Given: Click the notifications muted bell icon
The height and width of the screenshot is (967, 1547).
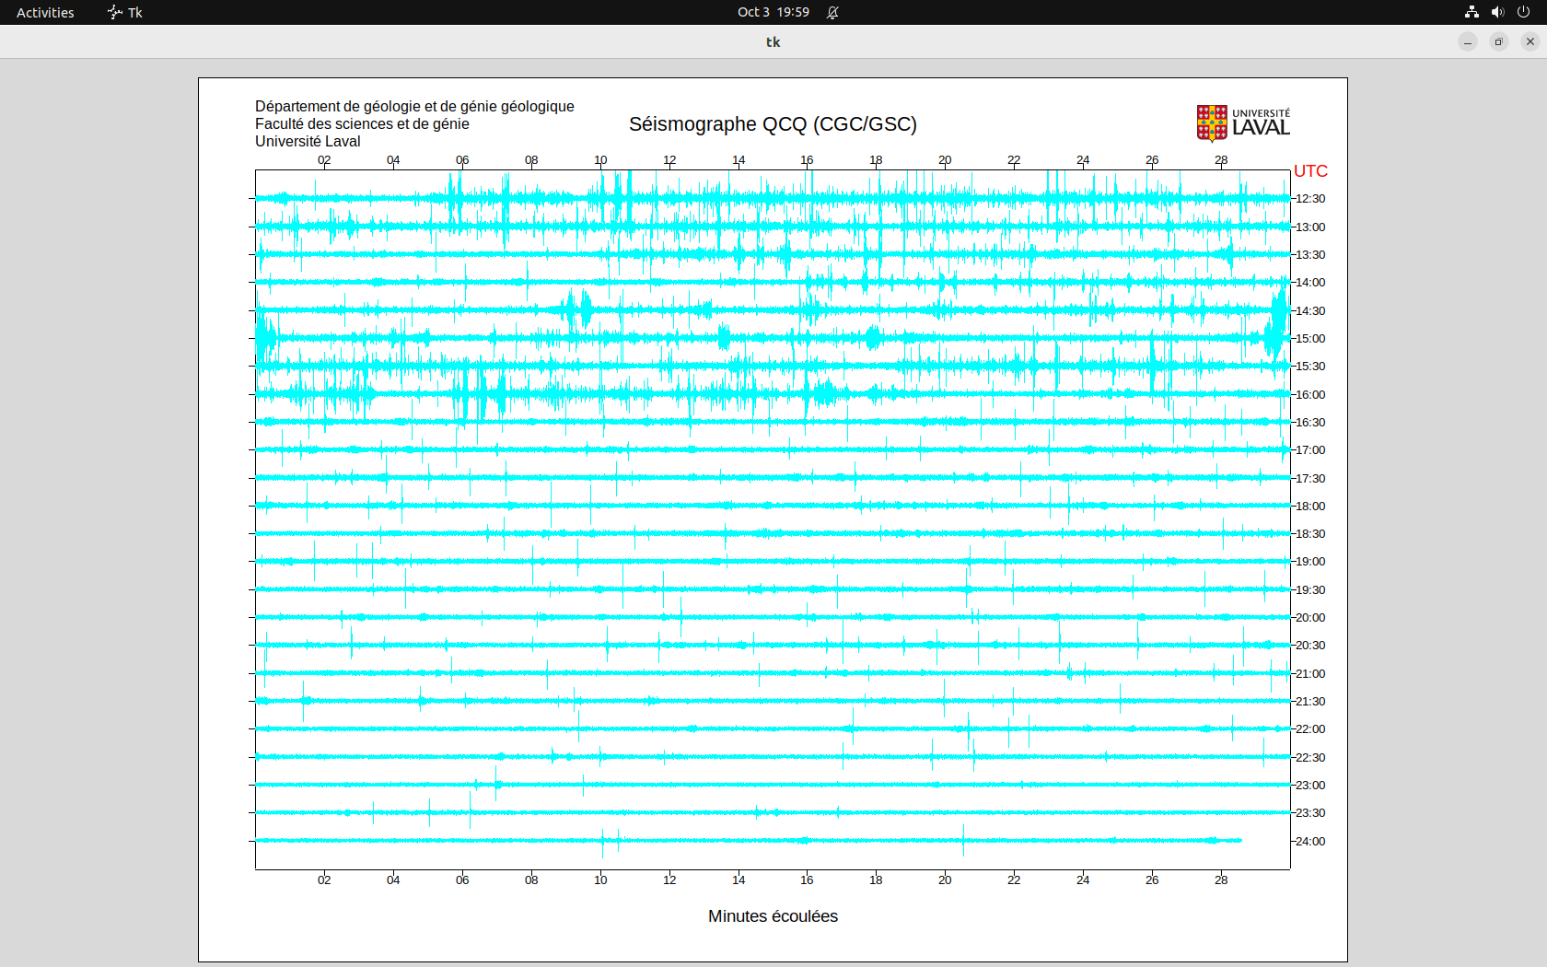Looking at the screenshot, I should coord(832,12).
